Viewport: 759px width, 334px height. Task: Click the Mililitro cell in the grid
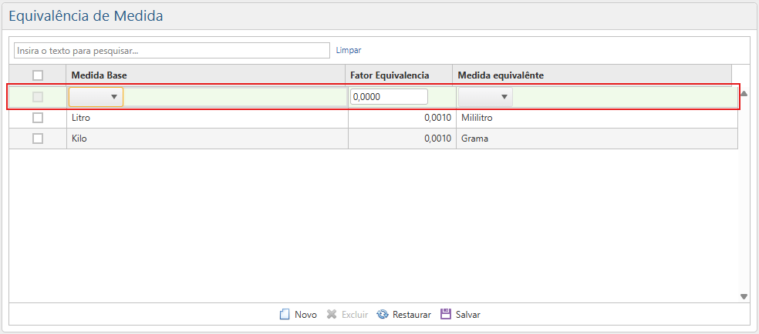(x=477, y=119)
